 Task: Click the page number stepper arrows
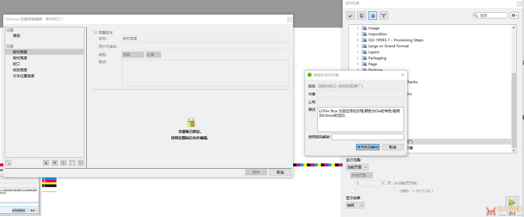(x=383, y=183)
